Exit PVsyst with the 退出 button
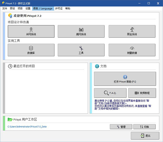This screenshot has width=163, height=142. pyautogui.click(x=145, y=136)
